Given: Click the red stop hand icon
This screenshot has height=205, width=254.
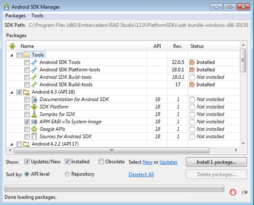Looking at the screenshot, I should pyautogui.click(x=232, y=192).
